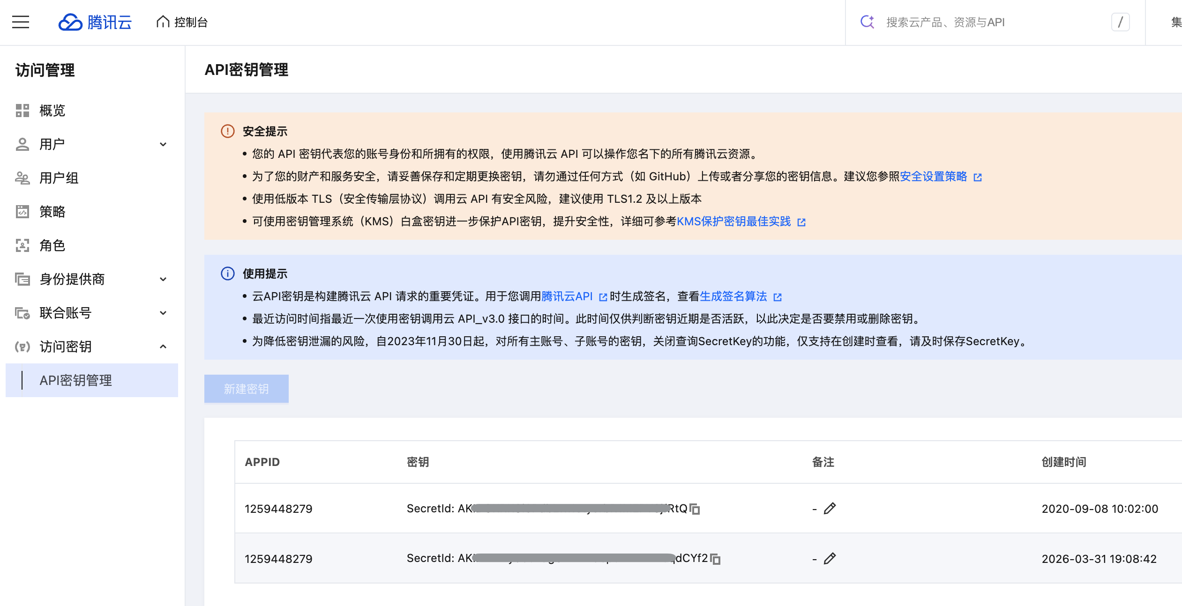Click creation time 2020-09-08 10:02:00
Screen dimensions: 1182x606
[x=1100, y=509]
